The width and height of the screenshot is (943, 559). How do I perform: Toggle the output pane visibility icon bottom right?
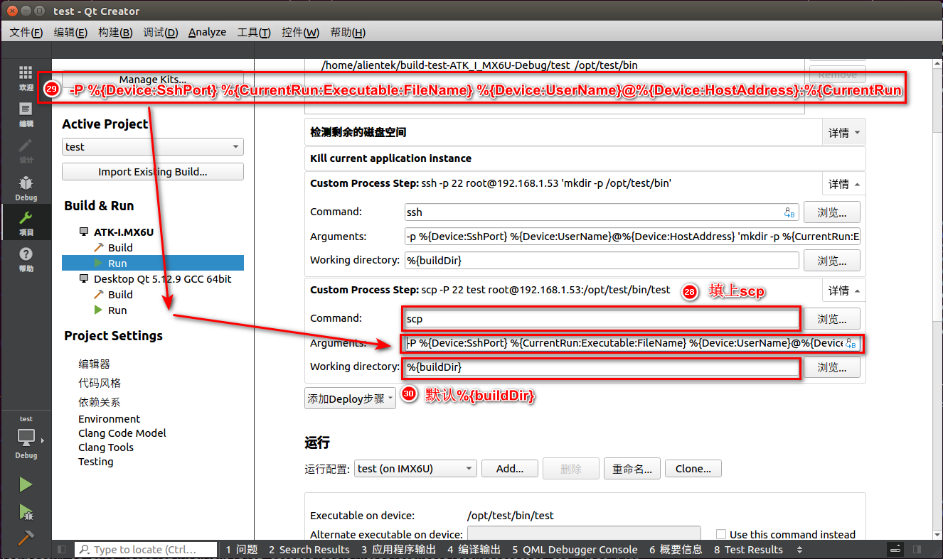click(895, 549)
